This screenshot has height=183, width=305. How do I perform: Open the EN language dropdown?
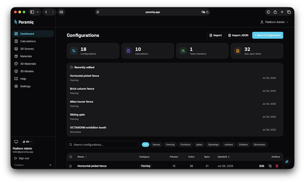[27, 142]
